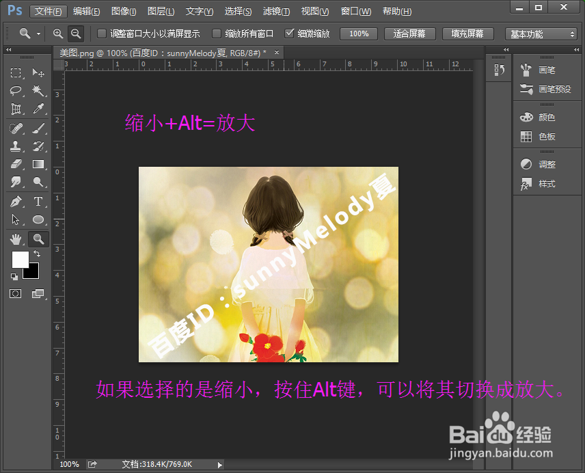Open the 图层(L) menu

pyautogui.click(x=161, y=12)
